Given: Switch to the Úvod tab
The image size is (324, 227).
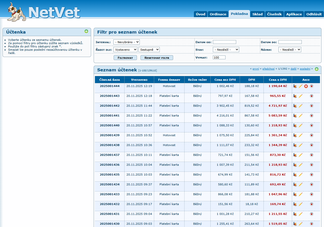Looking at the screenshot, I should (200, 14).
